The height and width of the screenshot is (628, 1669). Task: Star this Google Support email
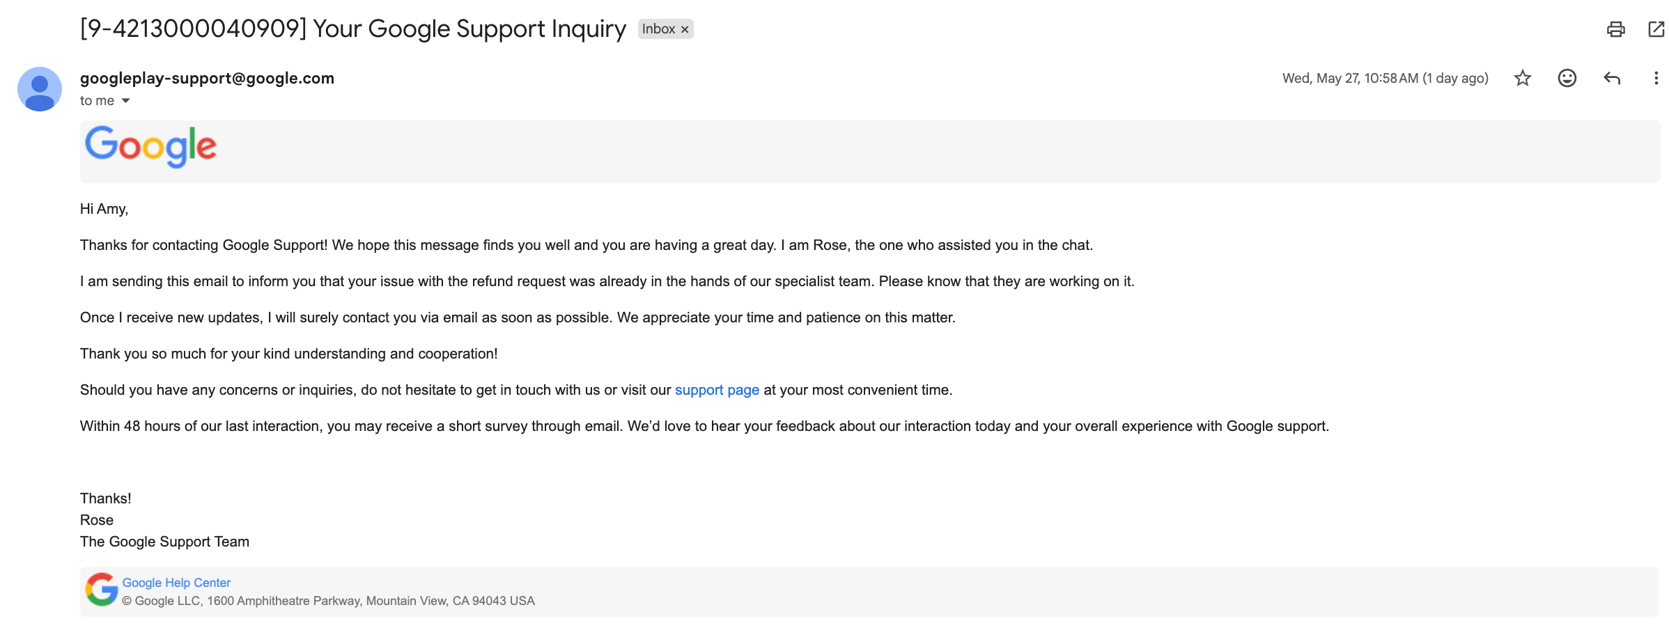point(1523,78)
